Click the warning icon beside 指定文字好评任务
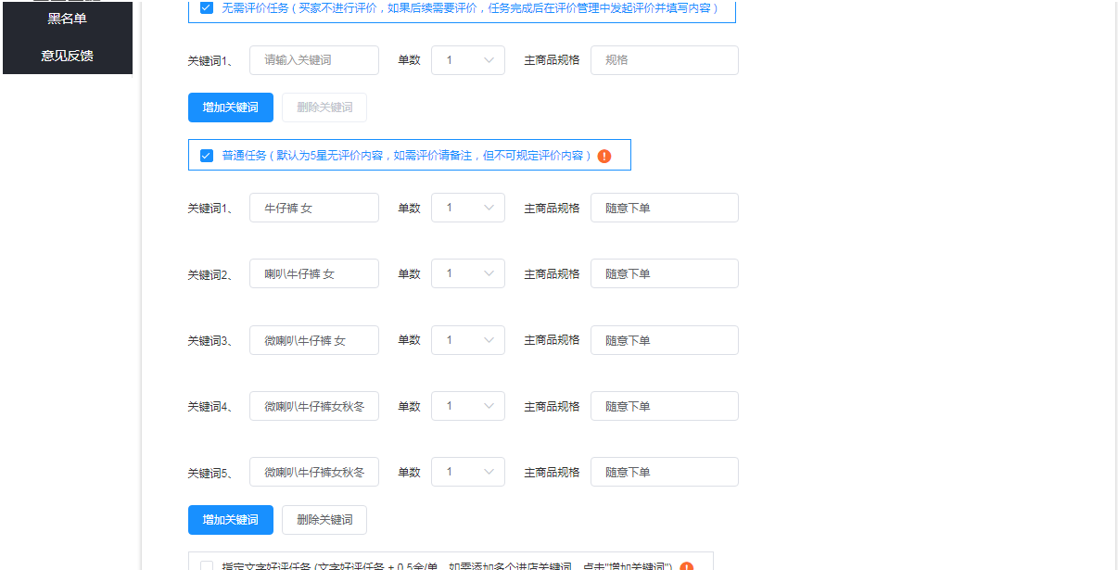This screenshot has height=570, width=1118. pyautogui.click(x=686, y=567)
